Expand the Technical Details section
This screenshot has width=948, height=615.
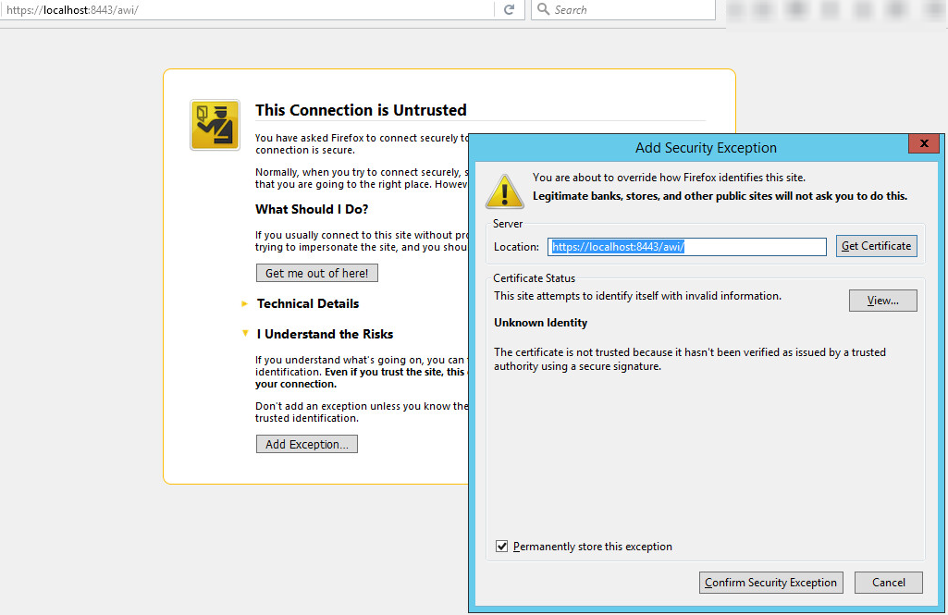tap(308, 303)
